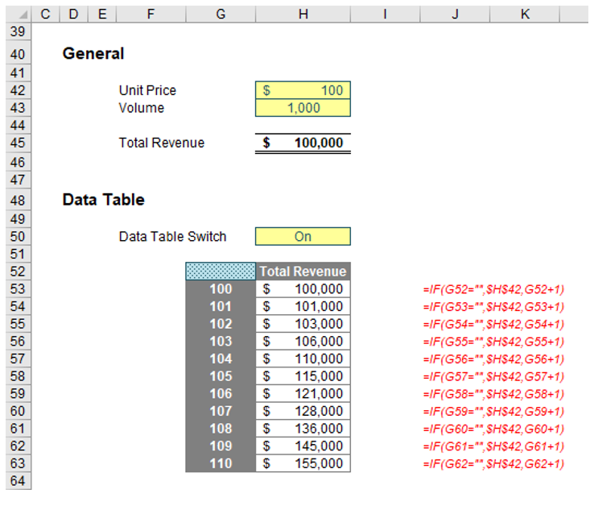Click the Data Table Switch label
This screenshot has width=594, height=506.
(x=172, y=236)
